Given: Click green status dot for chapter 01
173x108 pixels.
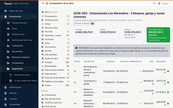Looking at the screenshot, I should click(168, 71).
